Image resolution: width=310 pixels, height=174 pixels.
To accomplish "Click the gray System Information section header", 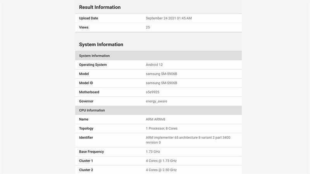I will 94,56.
